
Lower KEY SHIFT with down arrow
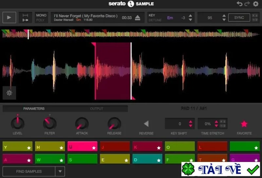pyautogui.click(x=191, y=126)
